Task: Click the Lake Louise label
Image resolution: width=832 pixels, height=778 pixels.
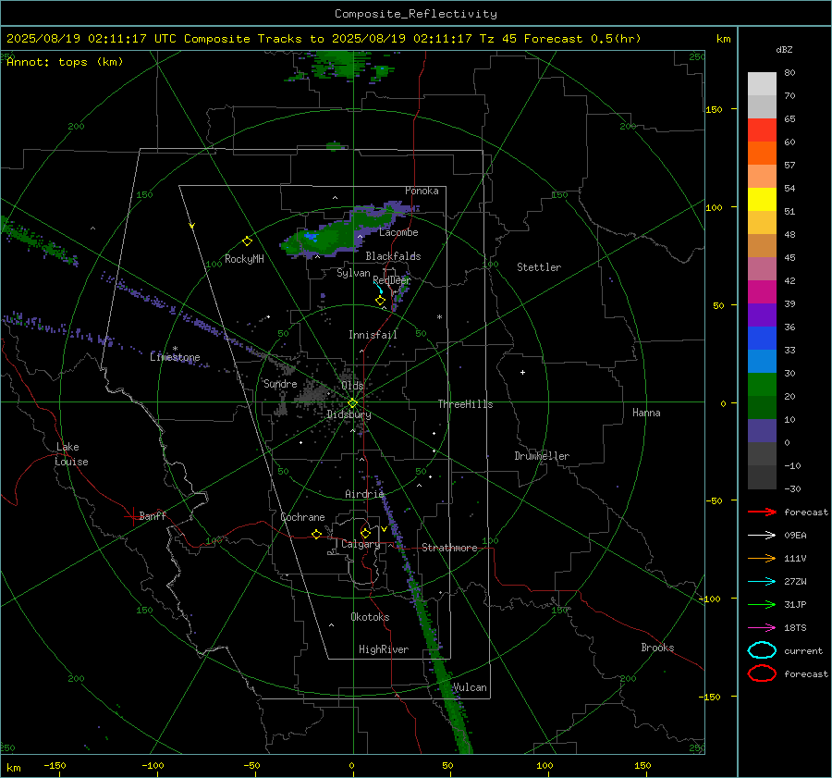Action: click(71, 454)
